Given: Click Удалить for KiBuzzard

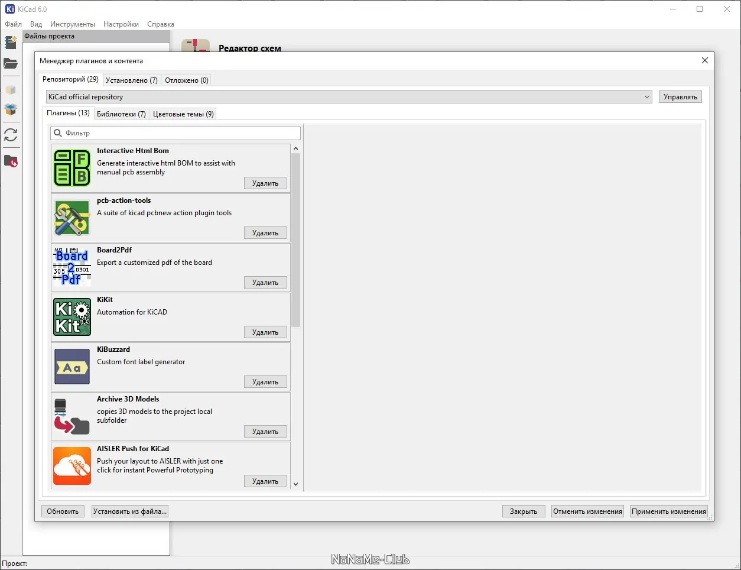Looking at the screenshot, I should [x=265, y=382].
